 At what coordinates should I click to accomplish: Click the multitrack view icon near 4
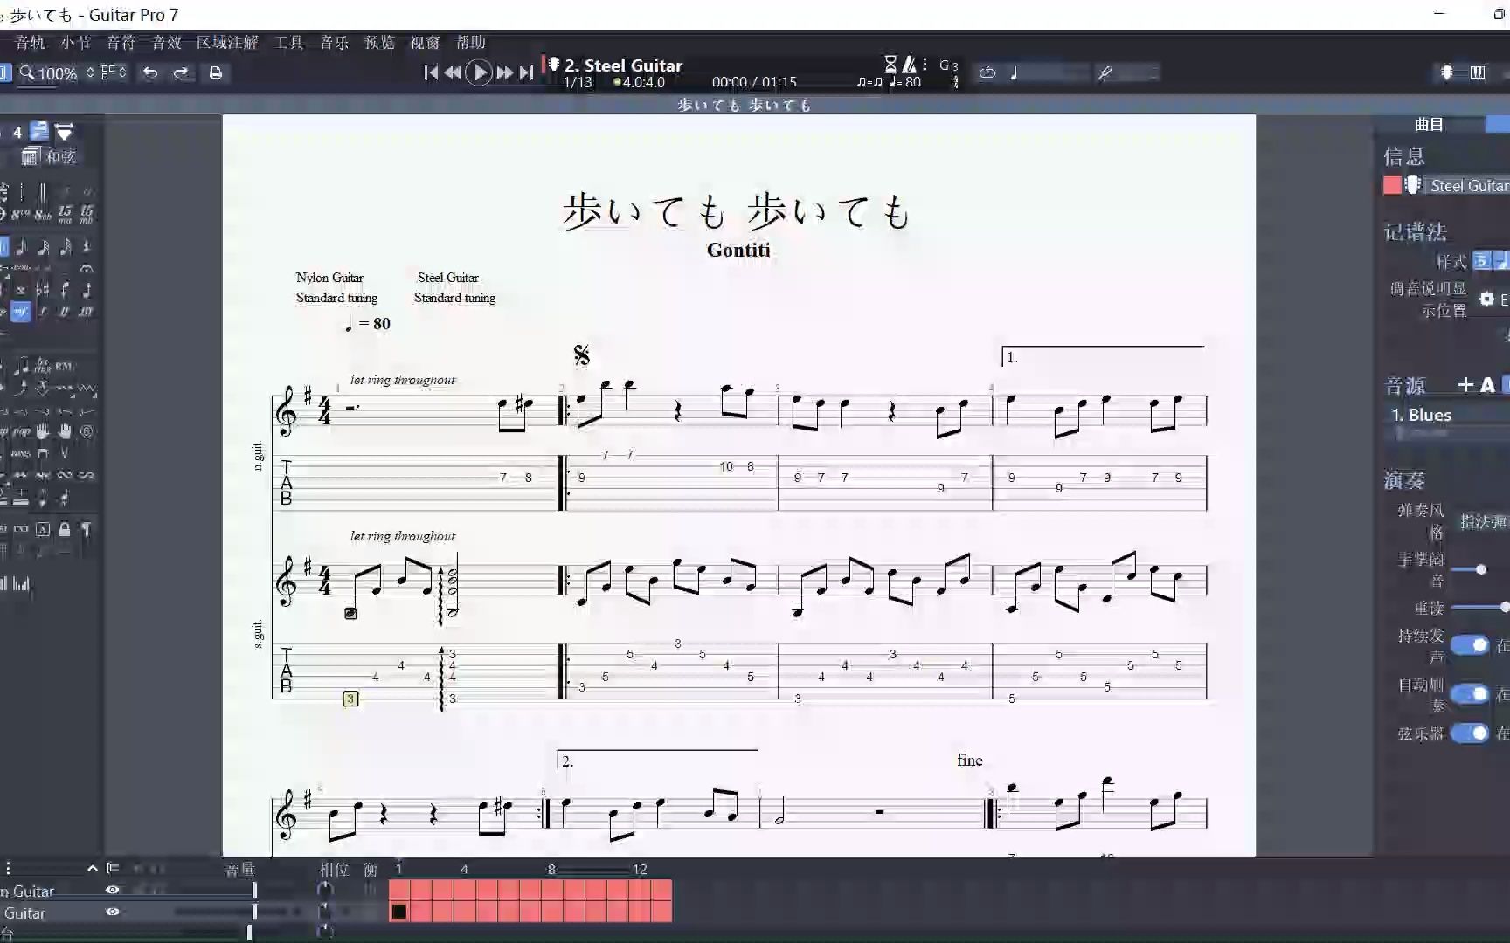[39, 131]
